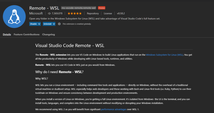Viewport: 214px width, 113px height.
Task: Click the Microsoft publisher name
Action: point(36,13)
